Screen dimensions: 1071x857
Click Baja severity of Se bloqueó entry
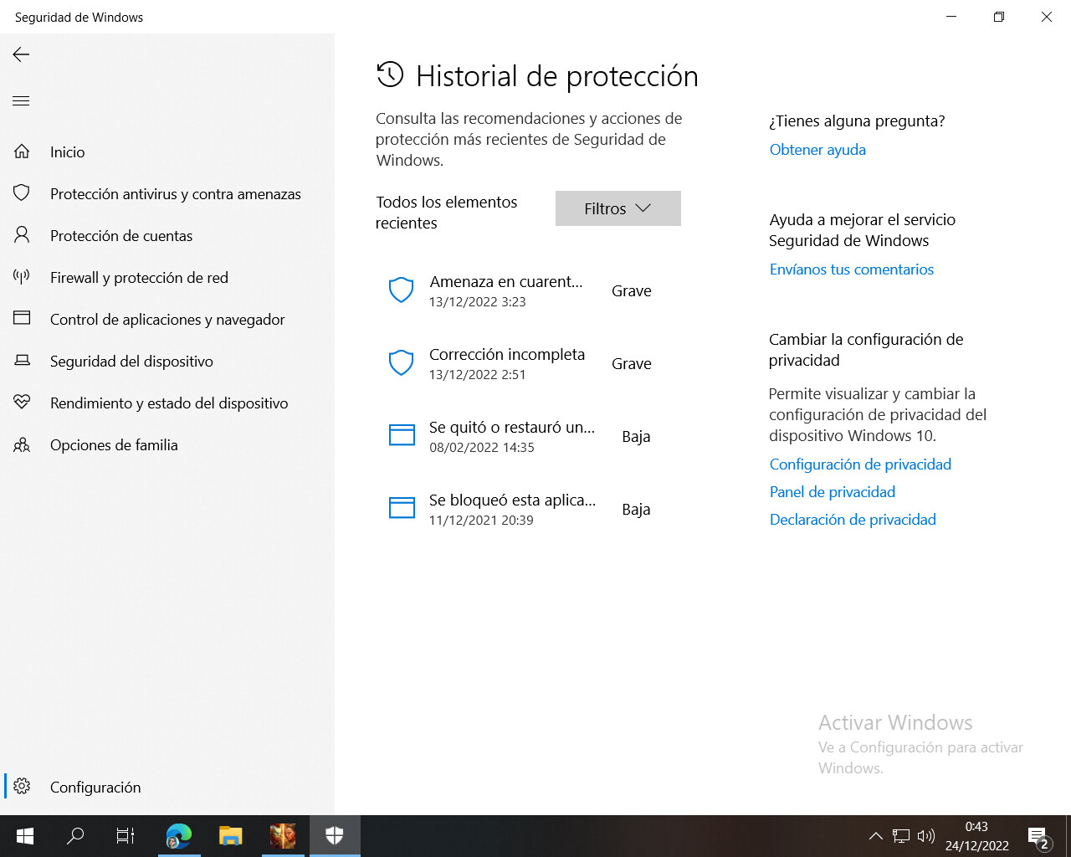[636, 510]
